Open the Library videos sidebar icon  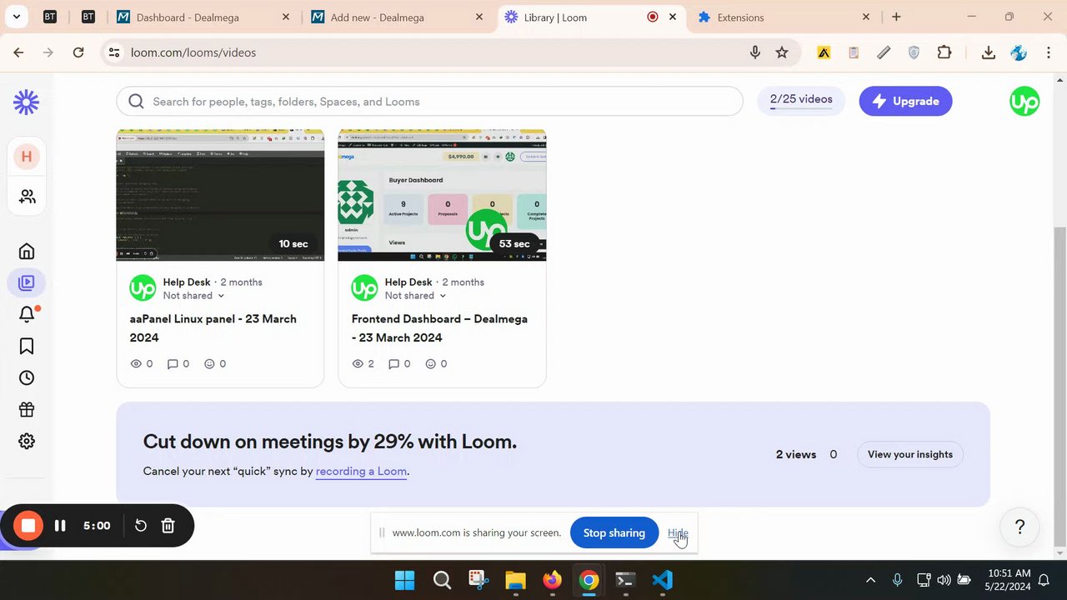click(27, 282)
